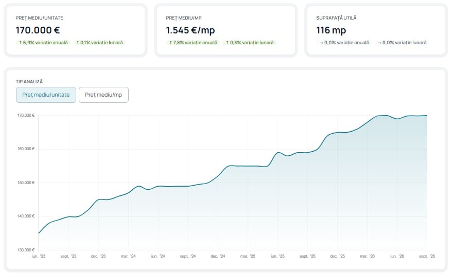Click the 140.000 € y-axis label

(26, 216)
